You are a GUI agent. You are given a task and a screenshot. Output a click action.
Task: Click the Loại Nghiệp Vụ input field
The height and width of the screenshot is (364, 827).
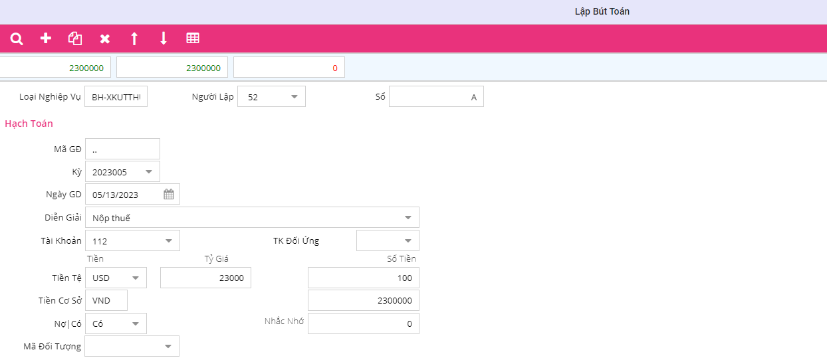tap(116, 97)
